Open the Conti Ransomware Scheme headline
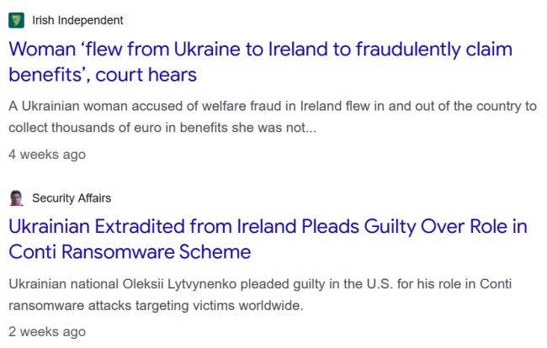This screenshot has width=547, height=348. pyautogui.click(x=268, y=239)
